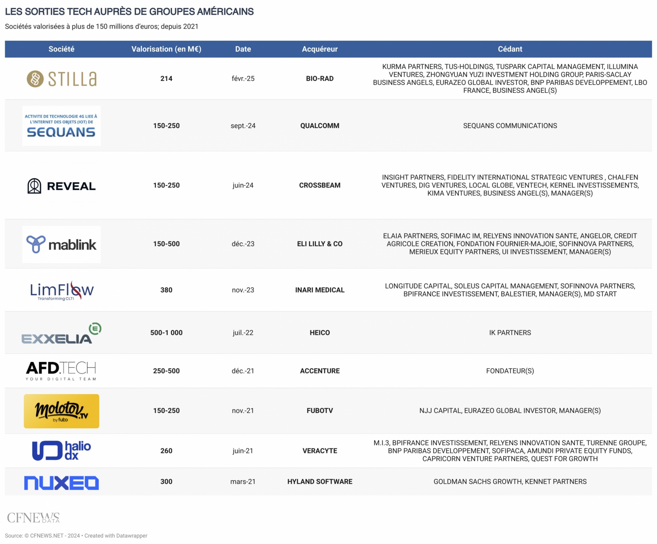Click valuation 150-500 in Mablink row
Viewport: 657px width, 544px height.
click(167, 244)
